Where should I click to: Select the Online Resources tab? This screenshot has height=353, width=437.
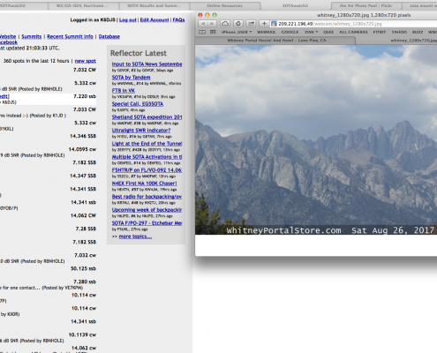pyautogui.click(x=225, y=5)
